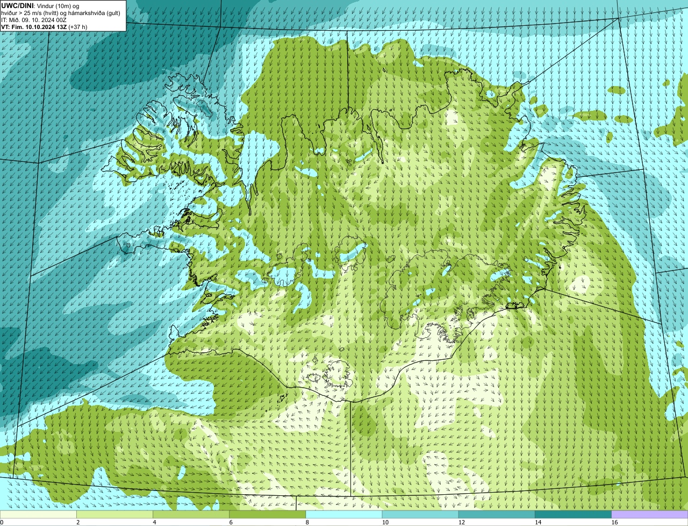This screenshot has width=688, height=526.
Task: Click the legend scale value "14"
Action: [x=537, y=522]
